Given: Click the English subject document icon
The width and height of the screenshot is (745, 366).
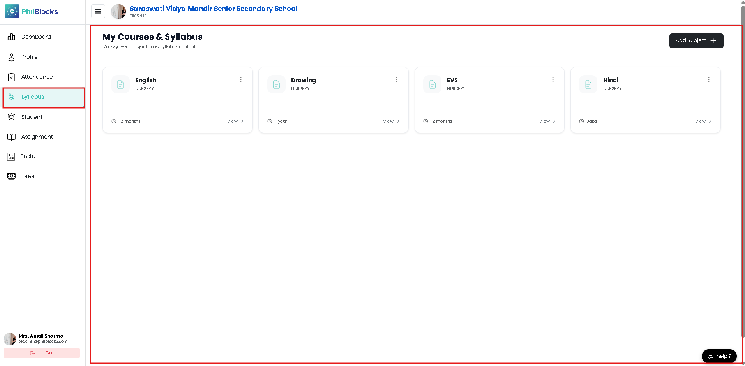Looking at the screenshot, I should click(120, 84).
